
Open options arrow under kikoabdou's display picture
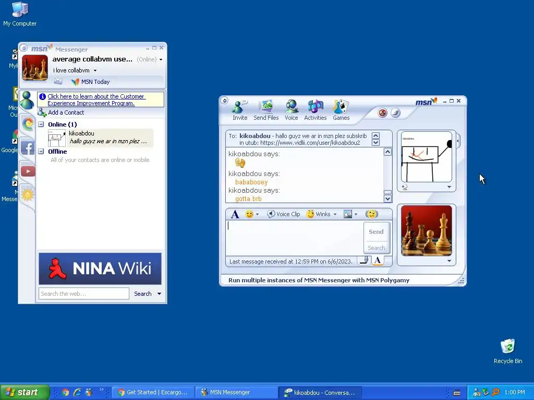(449, 187)
